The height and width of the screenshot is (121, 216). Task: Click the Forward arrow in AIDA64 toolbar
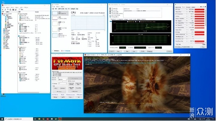[5, 10]
